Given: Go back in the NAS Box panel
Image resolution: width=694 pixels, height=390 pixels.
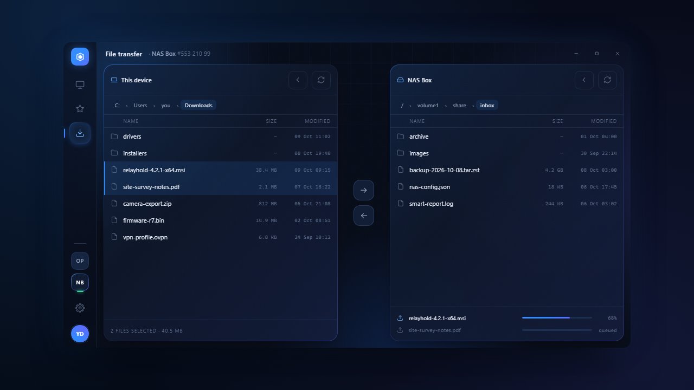Looking at the screenshot, I should coord(584,80).
